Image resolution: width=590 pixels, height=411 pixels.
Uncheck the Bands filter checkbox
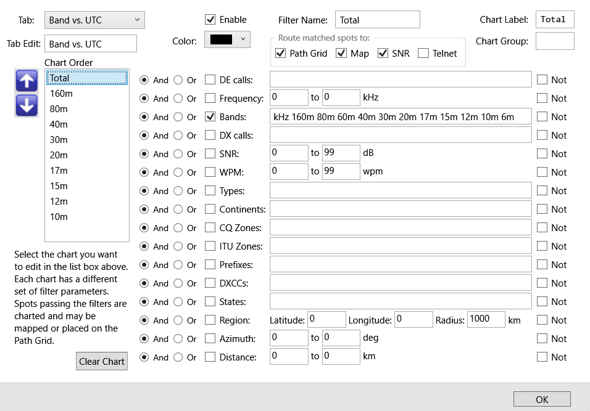pos(210,117)
